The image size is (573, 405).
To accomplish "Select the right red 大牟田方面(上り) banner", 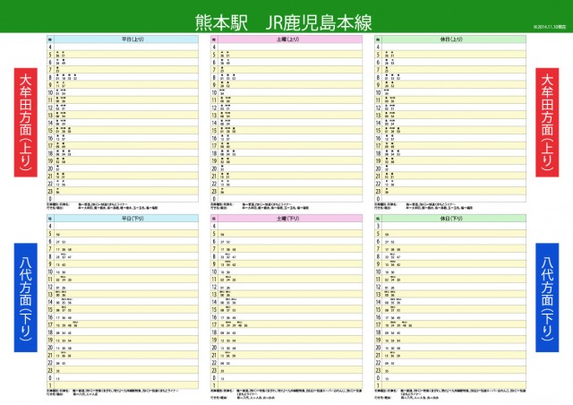I will point(547,120).
